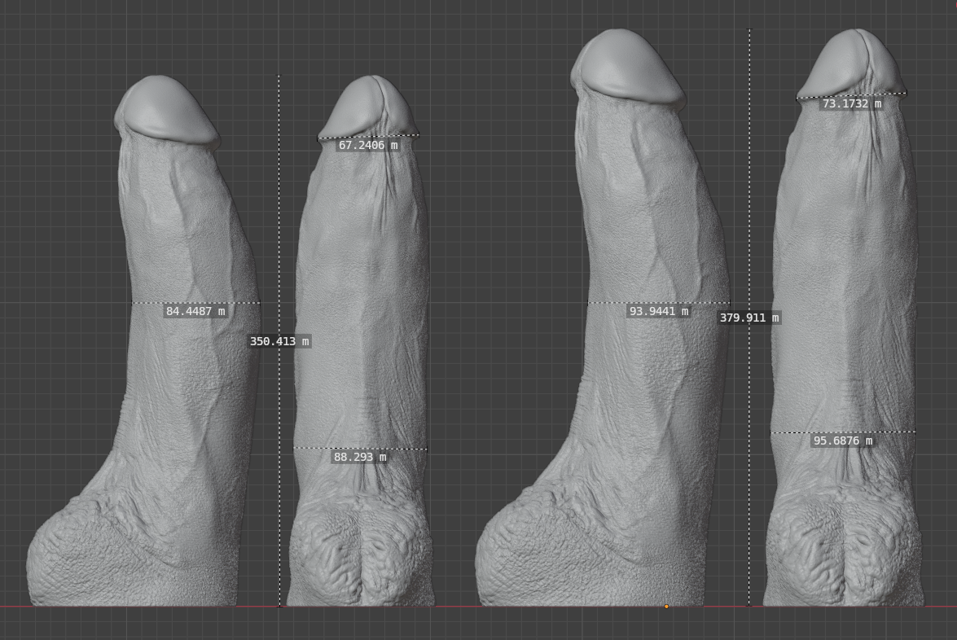Select the 379.911 m height measurement label
The image size is (957, 640).
[x=748, y=318]
